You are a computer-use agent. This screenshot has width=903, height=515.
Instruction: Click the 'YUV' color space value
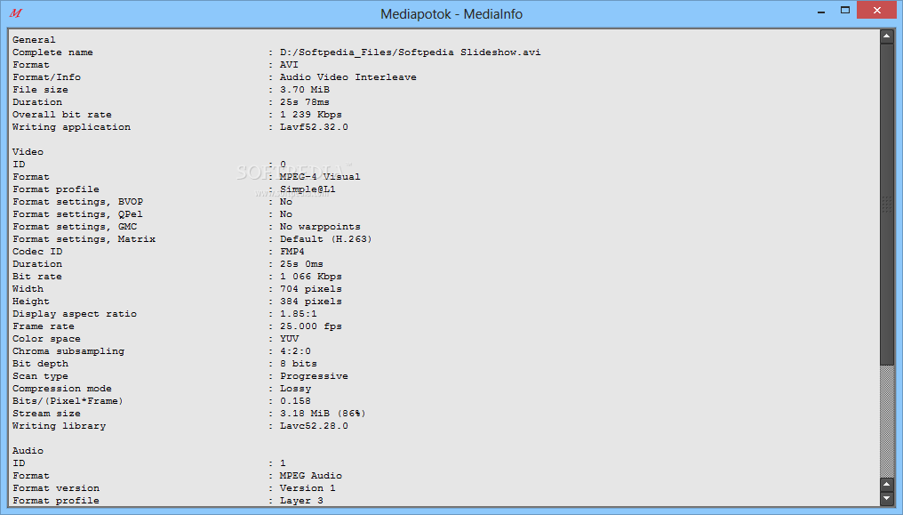[x=289, y=339]
